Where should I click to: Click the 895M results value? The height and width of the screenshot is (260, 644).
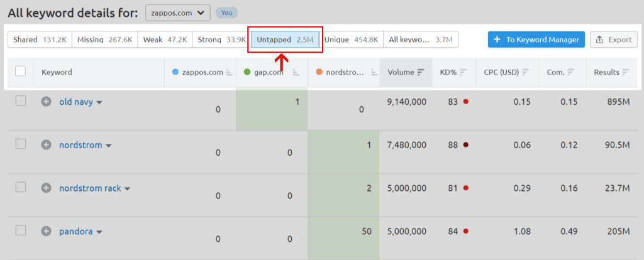[x=618, y=102]
